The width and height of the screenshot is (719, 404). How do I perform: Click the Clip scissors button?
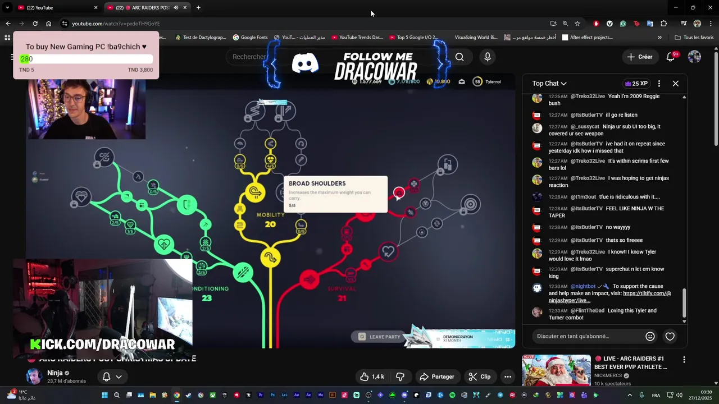[480, 377]
